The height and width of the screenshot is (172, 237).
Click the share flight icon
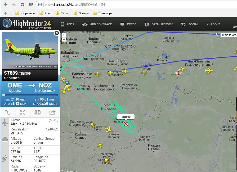point(52,112)
